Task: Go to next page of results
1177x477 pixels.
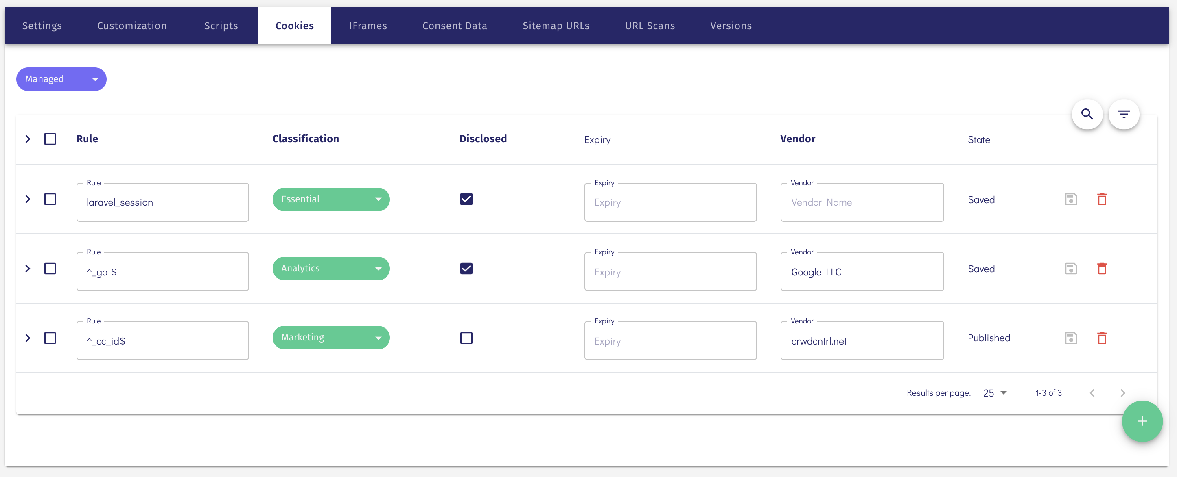Action: (x=1123, y=392)
